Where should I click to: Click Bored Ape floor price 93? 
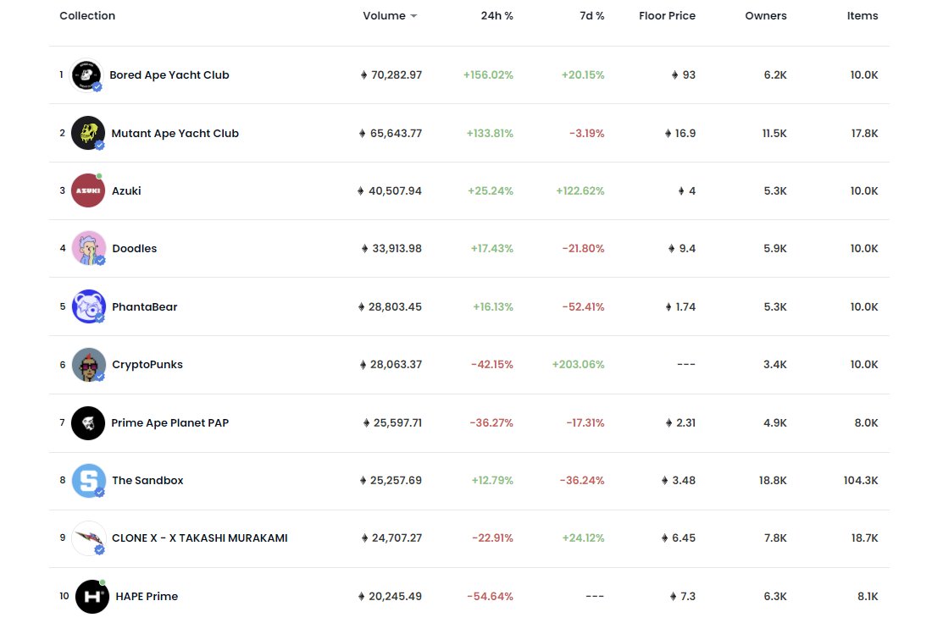point(689,74)
